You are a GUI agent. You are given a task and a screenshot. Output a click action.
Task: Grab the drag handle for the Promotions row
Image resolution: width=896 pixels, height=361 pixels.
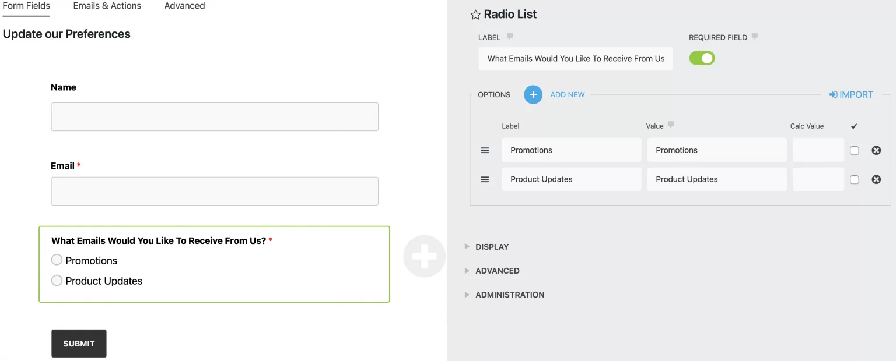point(485,150)
